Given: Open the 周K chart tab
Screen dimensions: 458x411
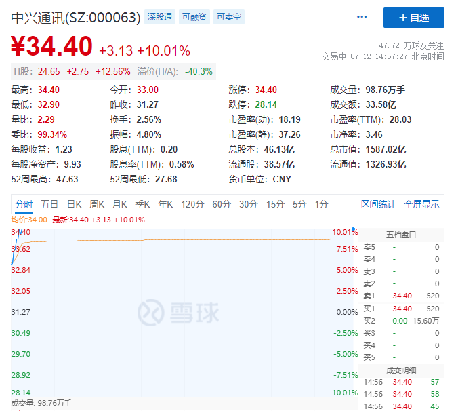Looking at the screenshot, I should (97, 204).
